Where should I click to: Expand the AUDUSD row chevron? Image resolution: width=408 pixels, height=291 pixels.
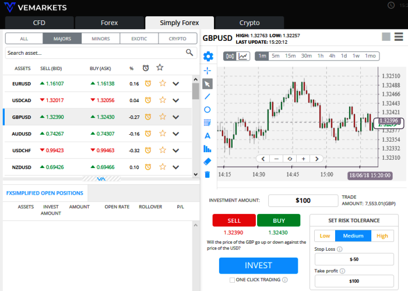[176, 134]
